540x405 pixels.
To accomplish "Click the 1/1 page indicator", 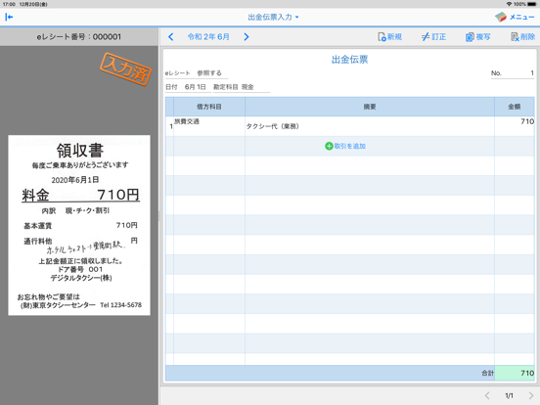I will coord(509,395).
